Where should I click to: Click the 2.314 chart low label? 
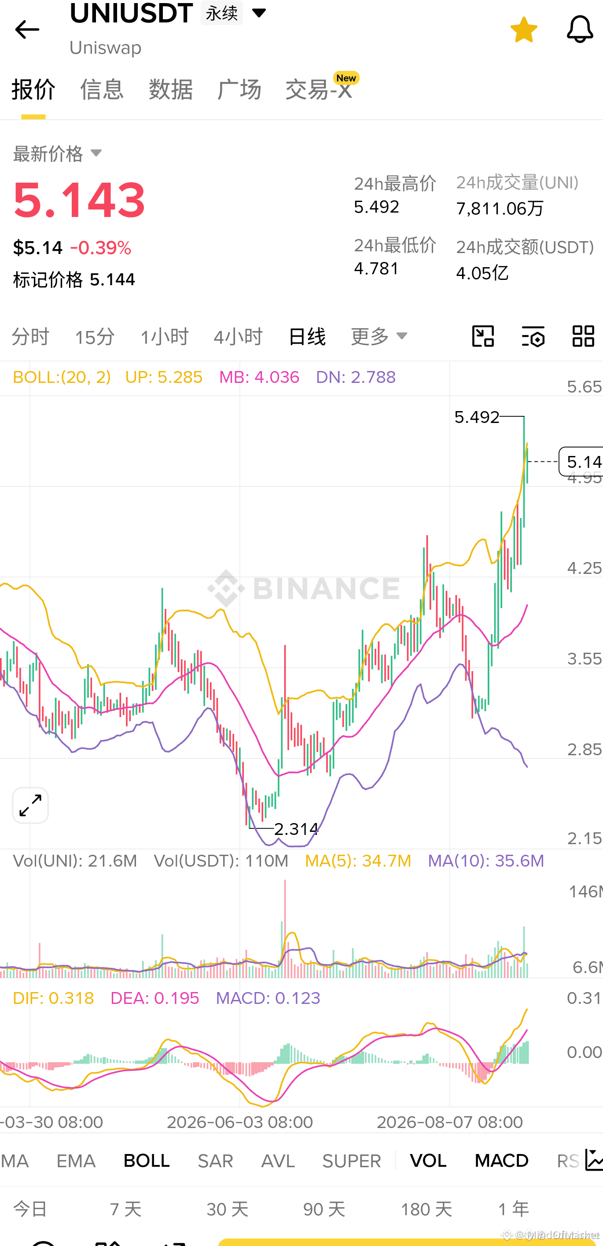pos(296,829)
